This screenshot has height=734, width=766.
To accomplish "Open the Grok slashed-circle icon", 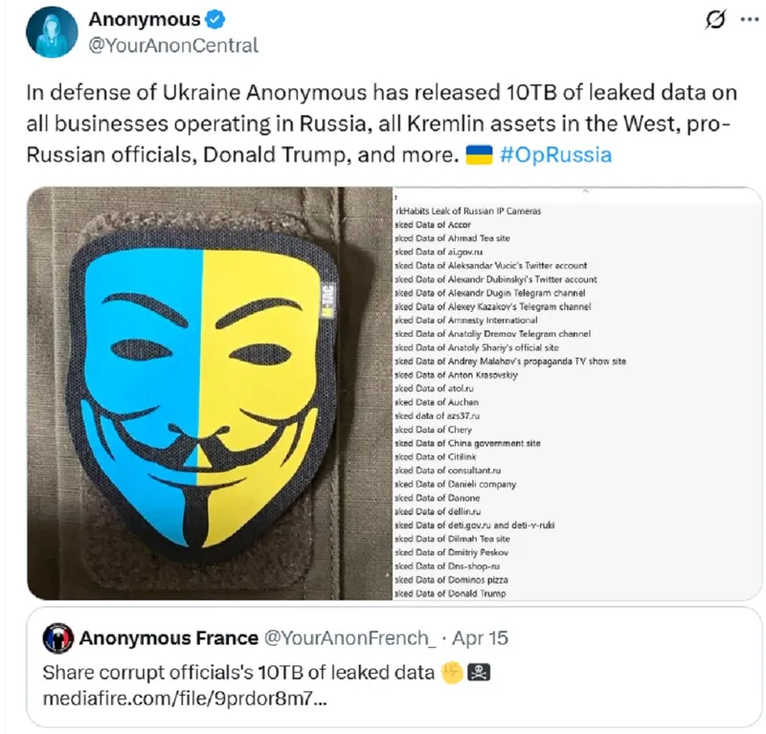I will coord(715,19).
